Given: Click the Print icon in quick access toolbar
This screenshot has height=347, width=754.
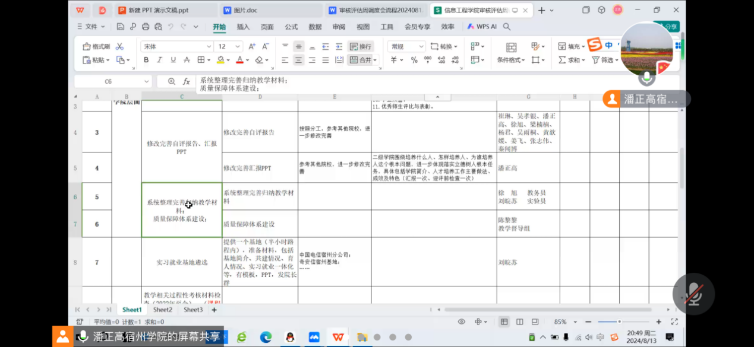Looking at the screenshot, I should 146,27.
